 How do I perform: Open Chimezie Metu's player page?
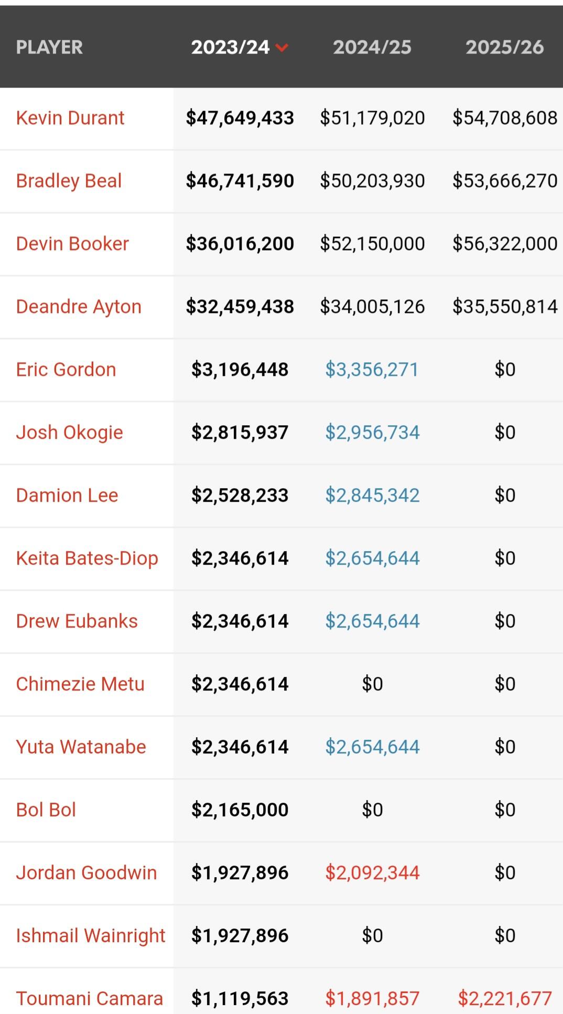[80, 684]
